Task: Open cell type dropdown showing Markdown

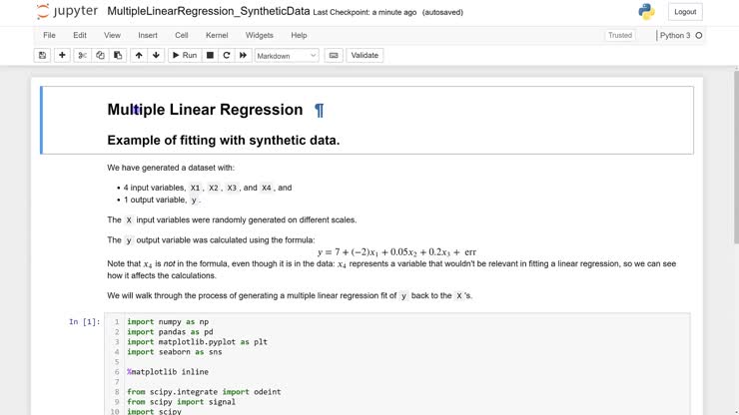Action: click(x=287, y=56)
